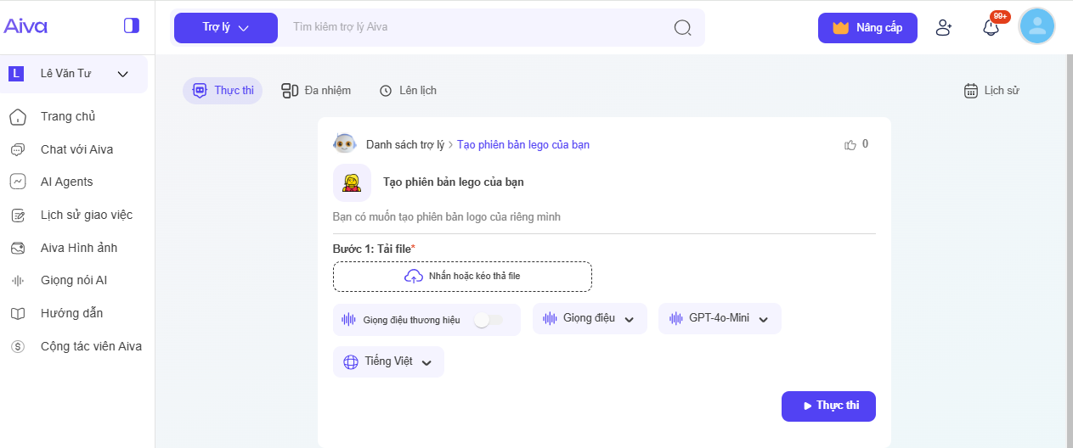Image resolution: width=1073 pixels, height=448 pixels.
Task: Collapse the sidebar panel icon
Action: coord(131,25)
